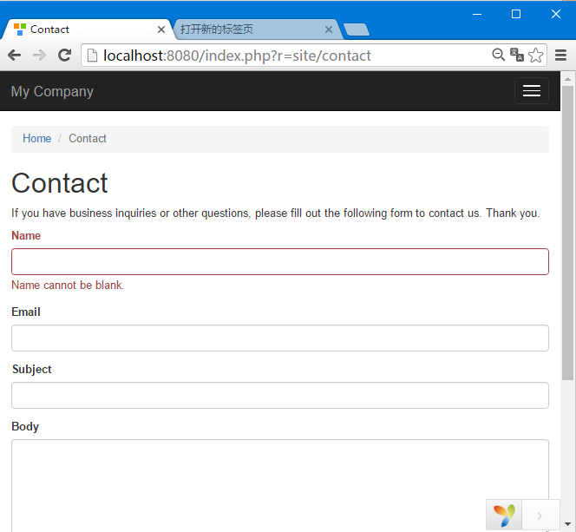Reload the page with the refresh icon
This screenshot has width=576, height=532.
pyautogui.click(x=65, y=56)
